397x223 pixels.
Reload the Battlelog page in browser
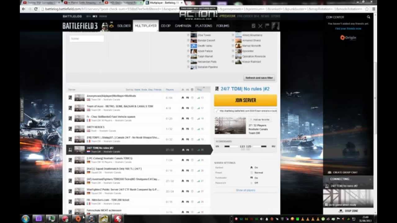tap(36, 9)
